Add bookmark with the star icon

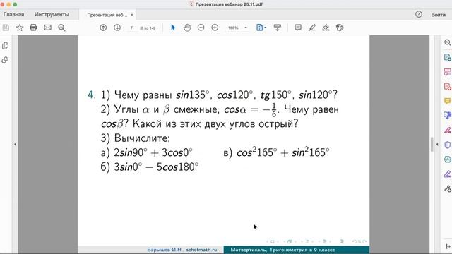20,28
